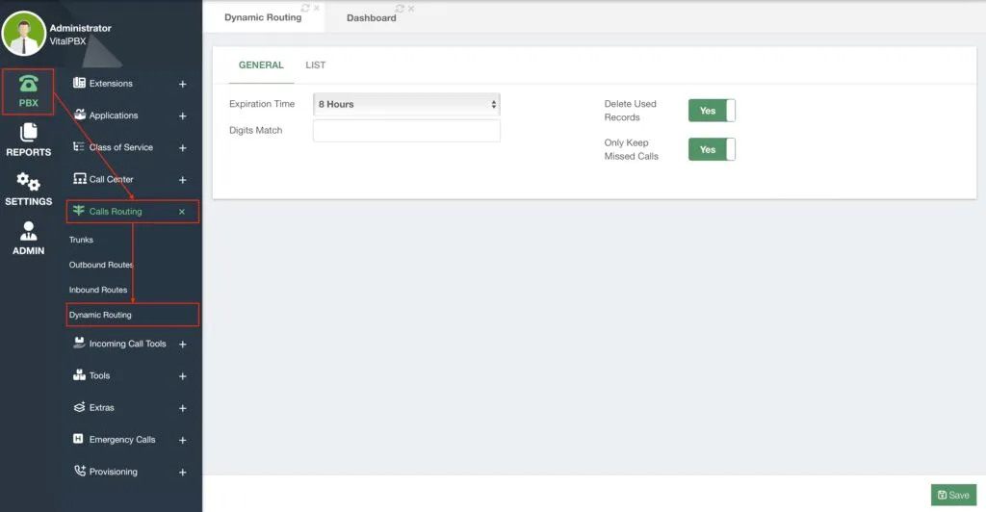
Task: Expand Incoming Call Tools section
Action: pyautogui.click(x=182, y=345)
